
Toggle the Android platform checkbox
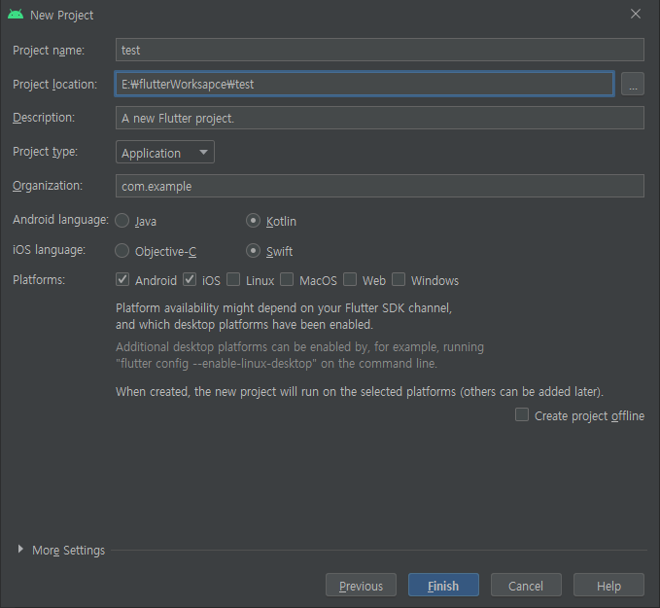[x=122, y=279]
